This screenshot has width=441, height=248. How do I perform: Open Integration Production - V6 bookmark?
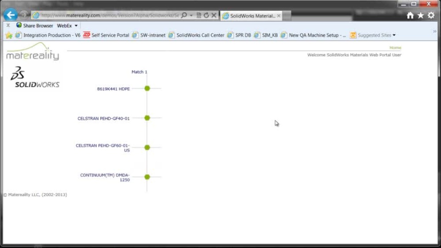[48, 35]
